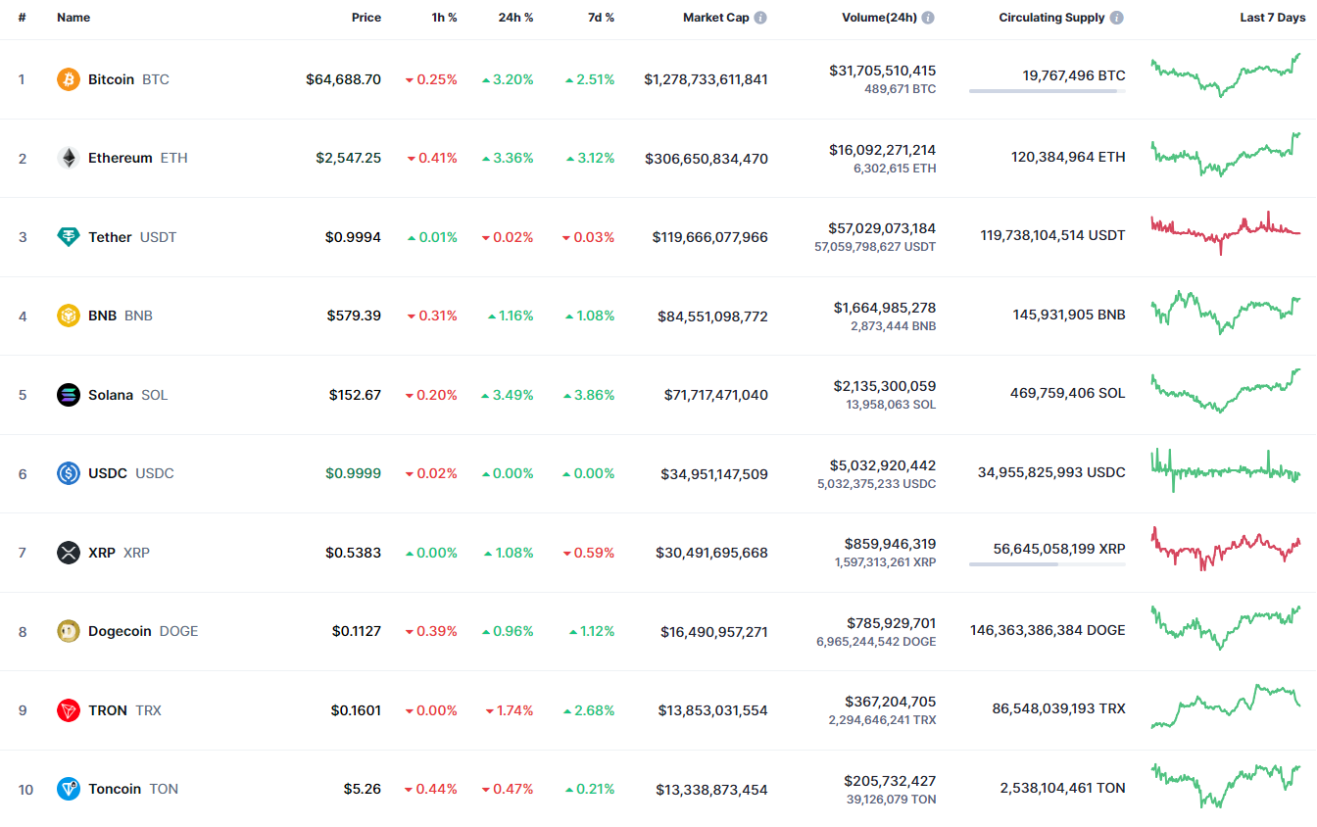Screen dimensions: 1317x827
Task: Click the Volume(24h) info icon
Action: point(928,18)
